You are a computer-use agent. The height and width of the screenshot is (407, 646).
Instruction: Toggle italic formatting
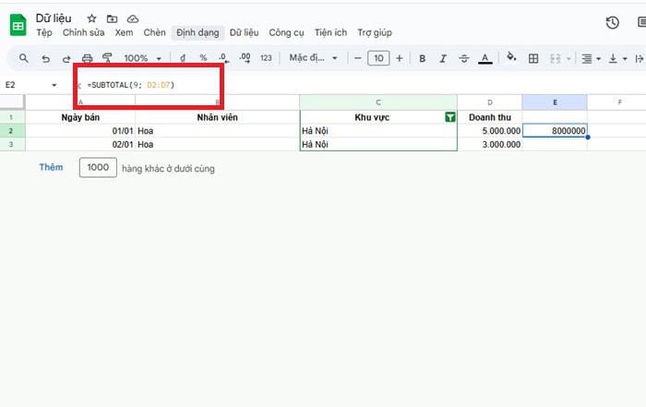(443, 58)
